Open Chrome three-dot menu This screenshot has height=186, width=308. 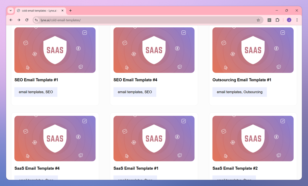pyautogui.click(x=297, y=20)
